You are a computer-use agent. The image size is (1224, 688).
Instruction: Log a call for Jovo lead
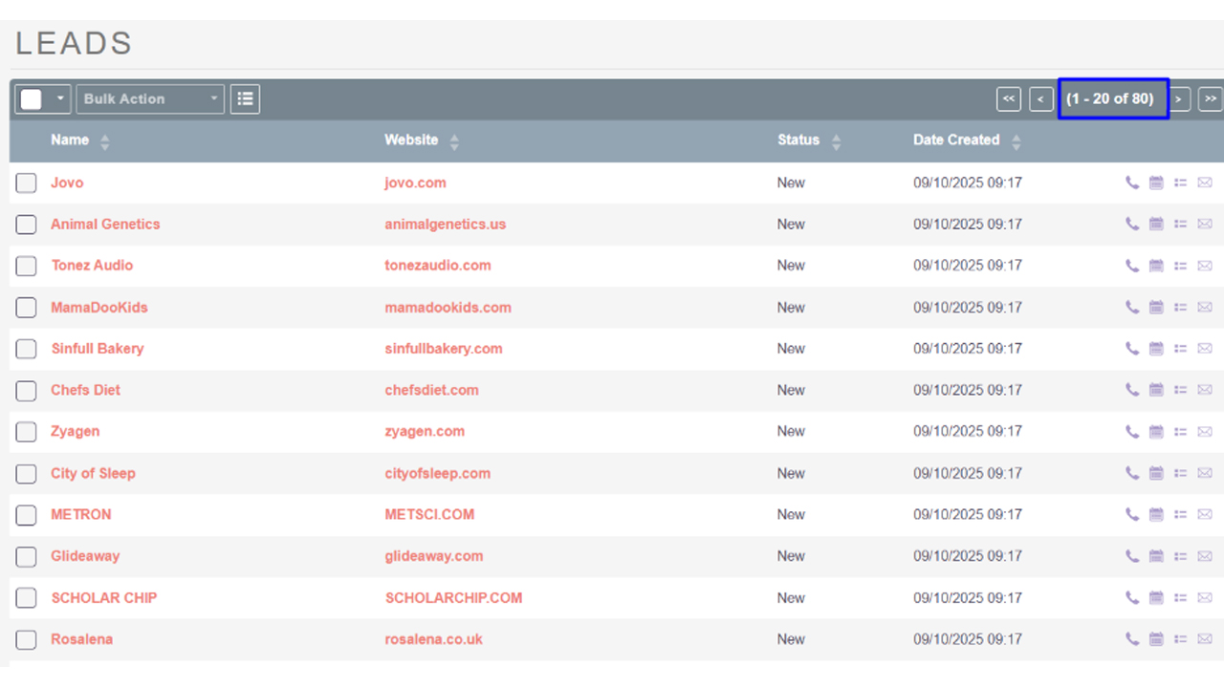point(1132,183)
